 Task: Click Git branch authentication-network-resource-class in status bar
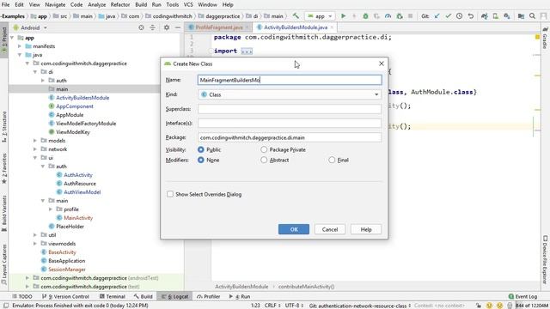(360, 306)
